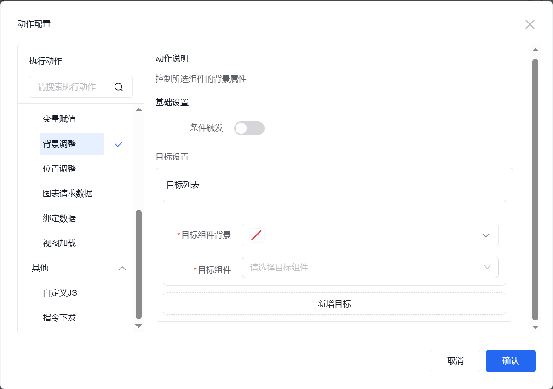This screenshot has height=389, width=553.
Task: Select 变量赋值 action
Action: (x=59, y=119)
